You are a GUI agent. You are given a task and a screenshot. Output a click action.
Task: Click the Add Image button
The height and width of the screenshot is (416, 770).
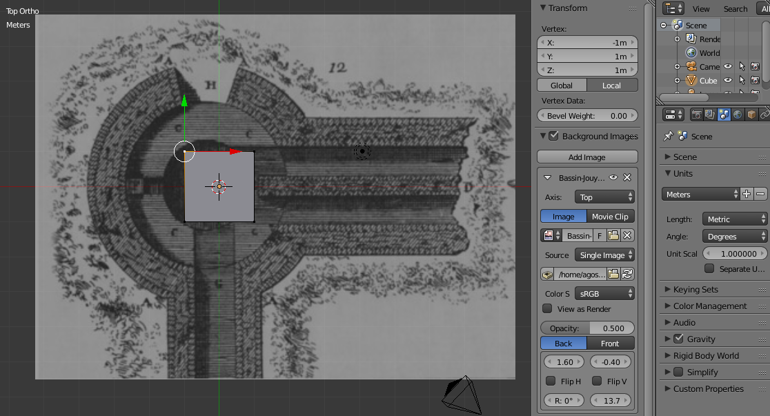point(587,157)
